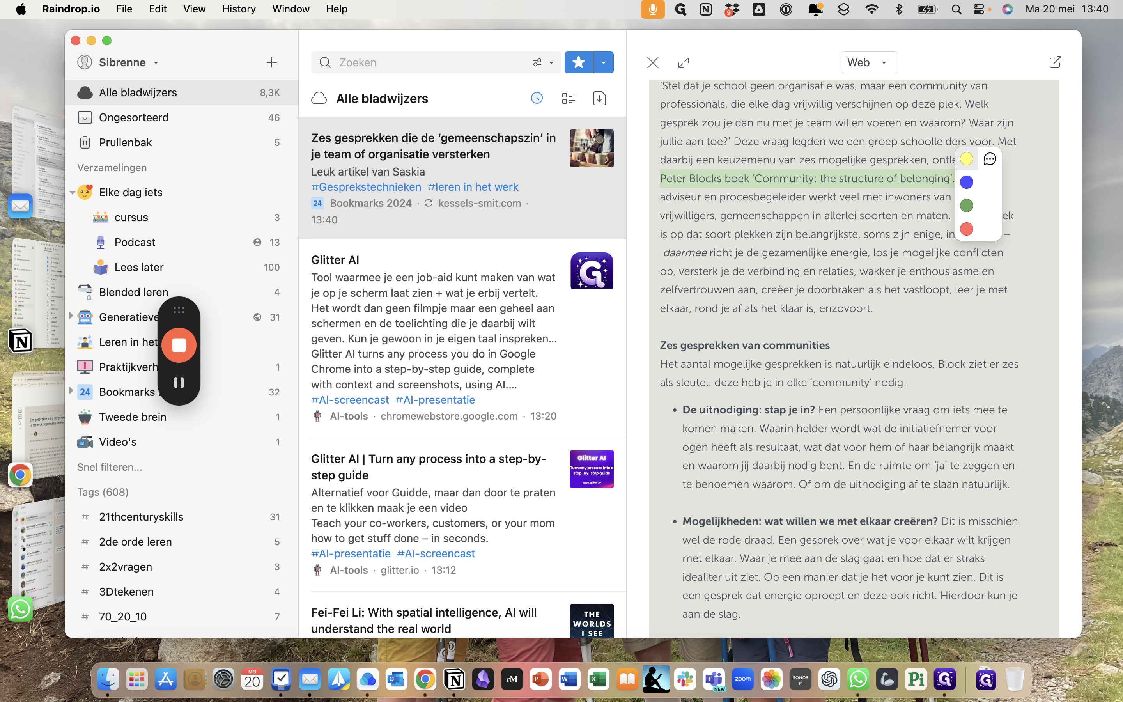The image size is (1123, 702).
Task: Open Notion from the dock
Action: tap(454, 680)
